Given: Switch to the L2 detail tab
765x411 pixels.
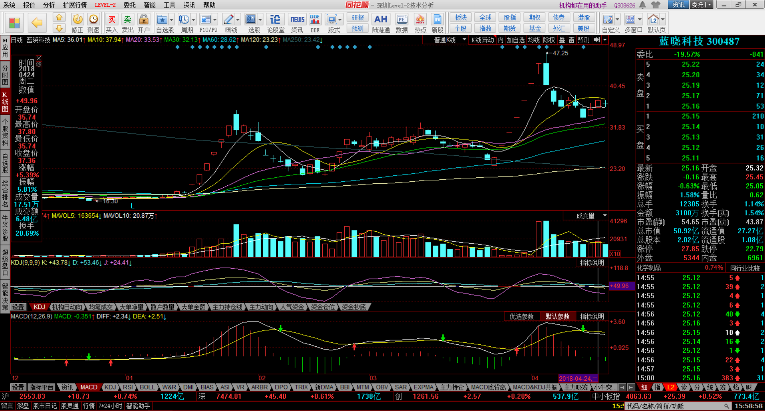Looking at the screenshot, I should (671, 387).
